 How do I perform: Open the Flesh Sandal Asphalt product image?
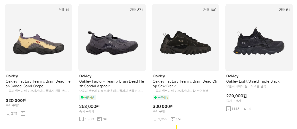[x=112, y=38]
